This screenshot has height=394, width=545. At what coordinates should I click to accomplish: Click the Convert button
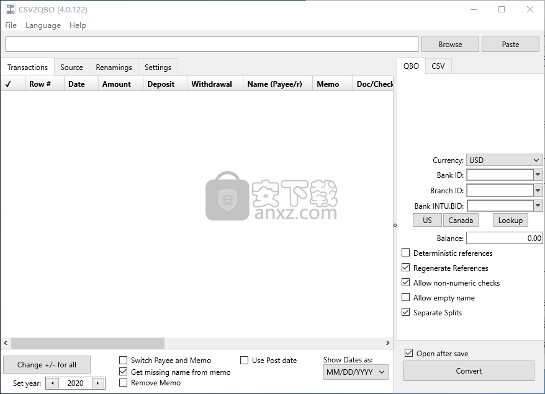click(469, 370)
